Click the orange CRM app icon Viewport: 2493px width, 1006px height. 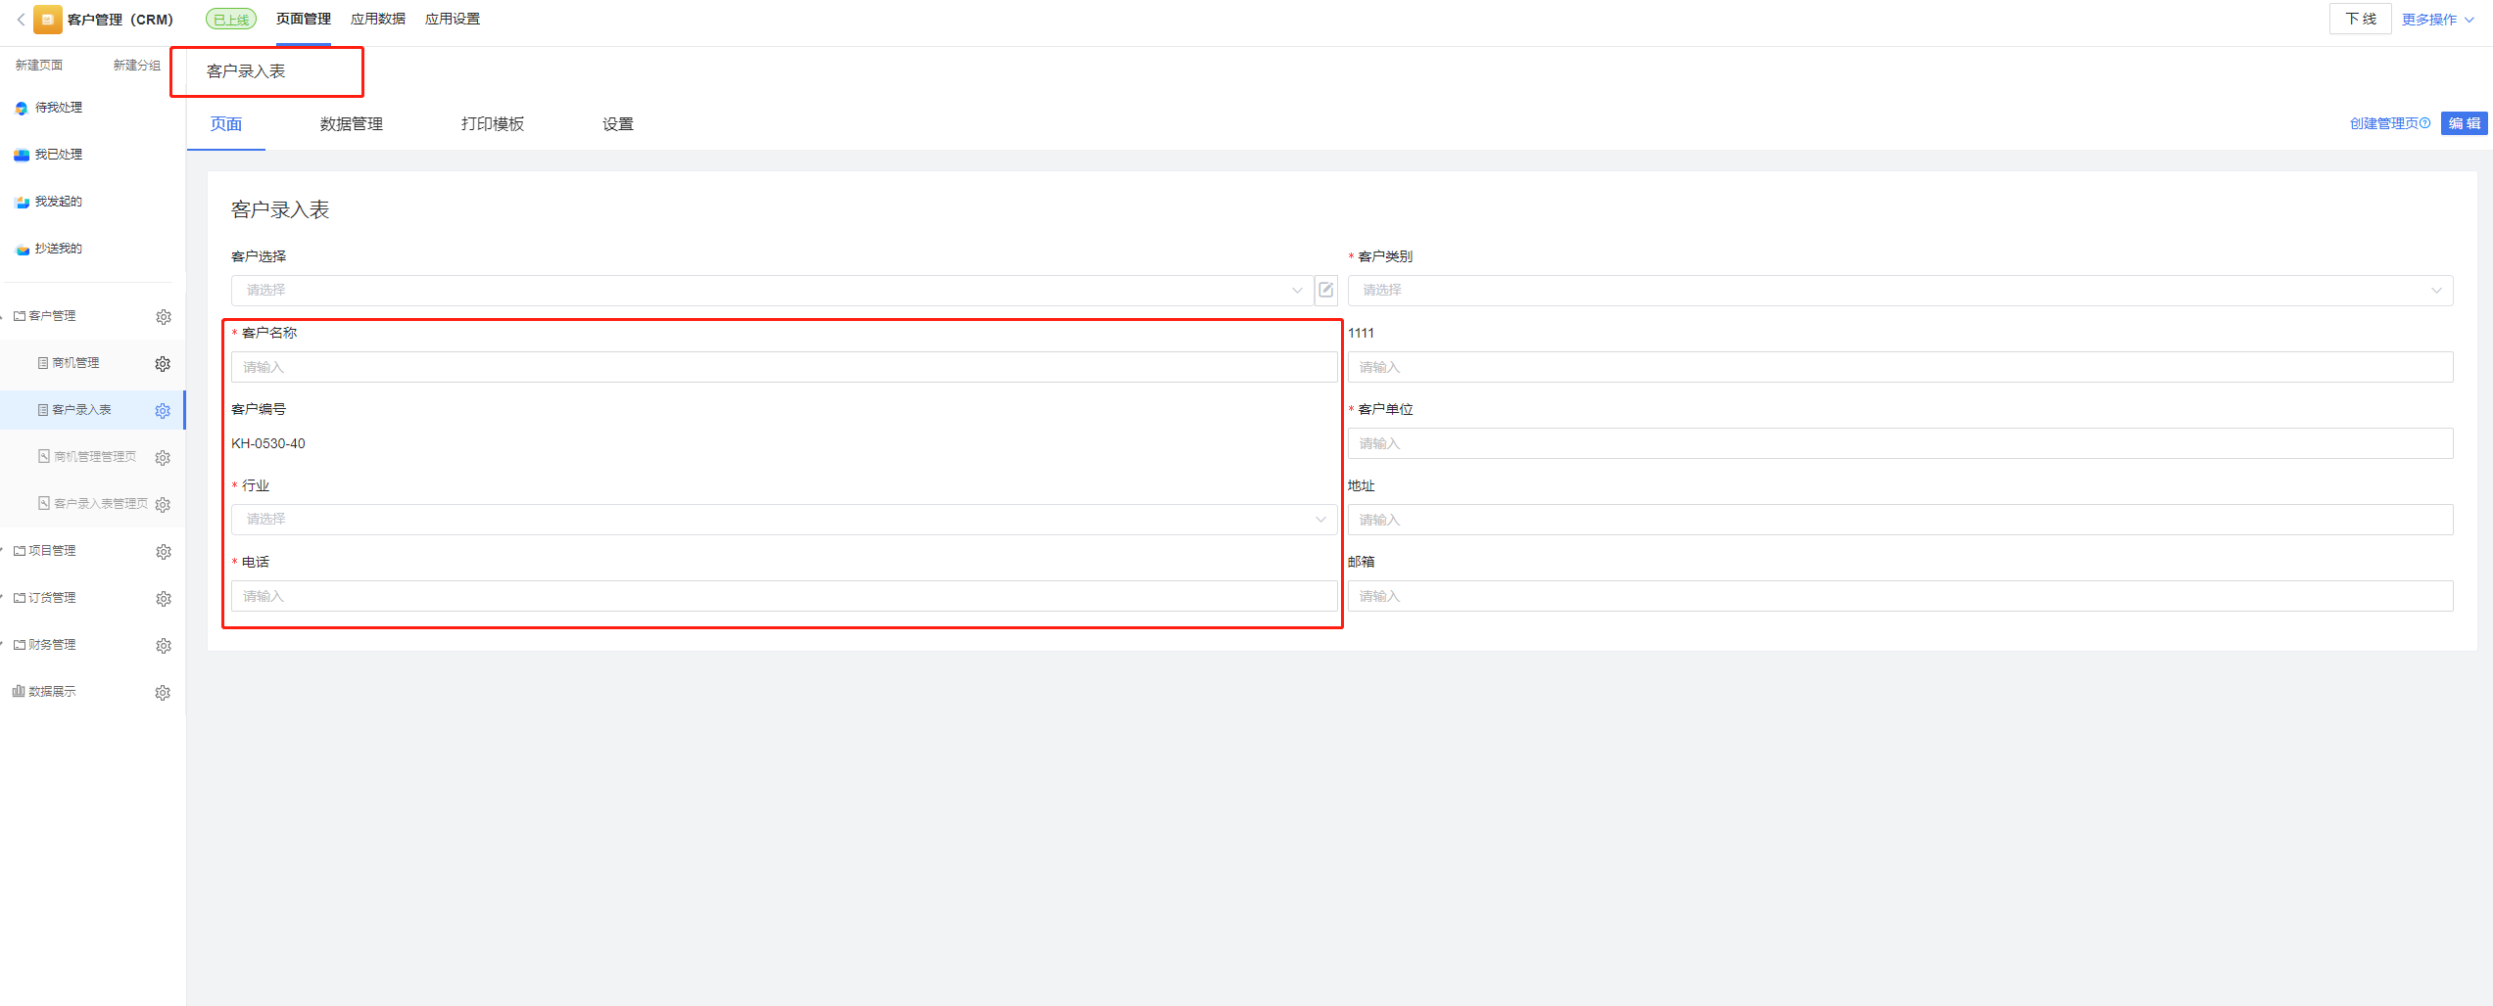pyautogui.click(x=47, y=20)
